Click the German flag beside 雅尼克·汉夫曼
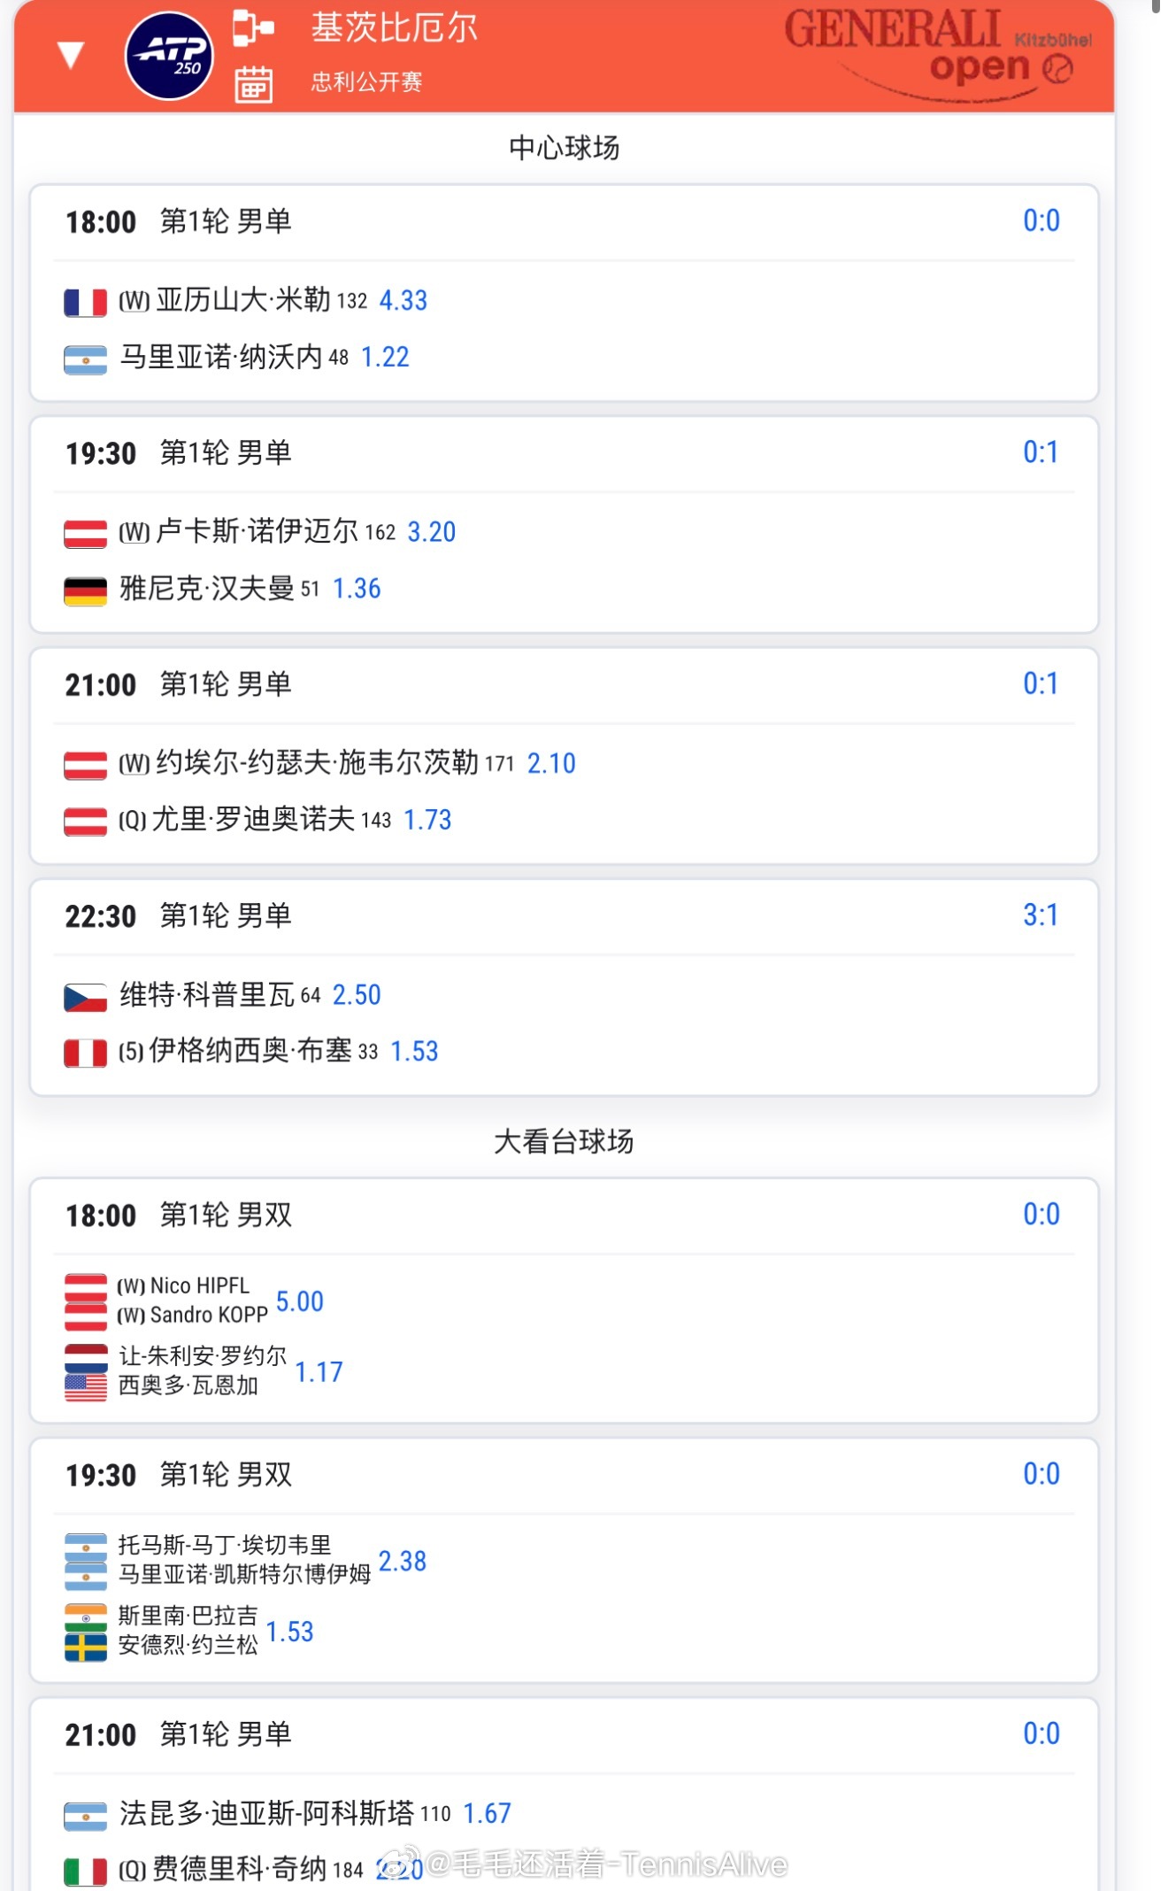 point(86,590)
